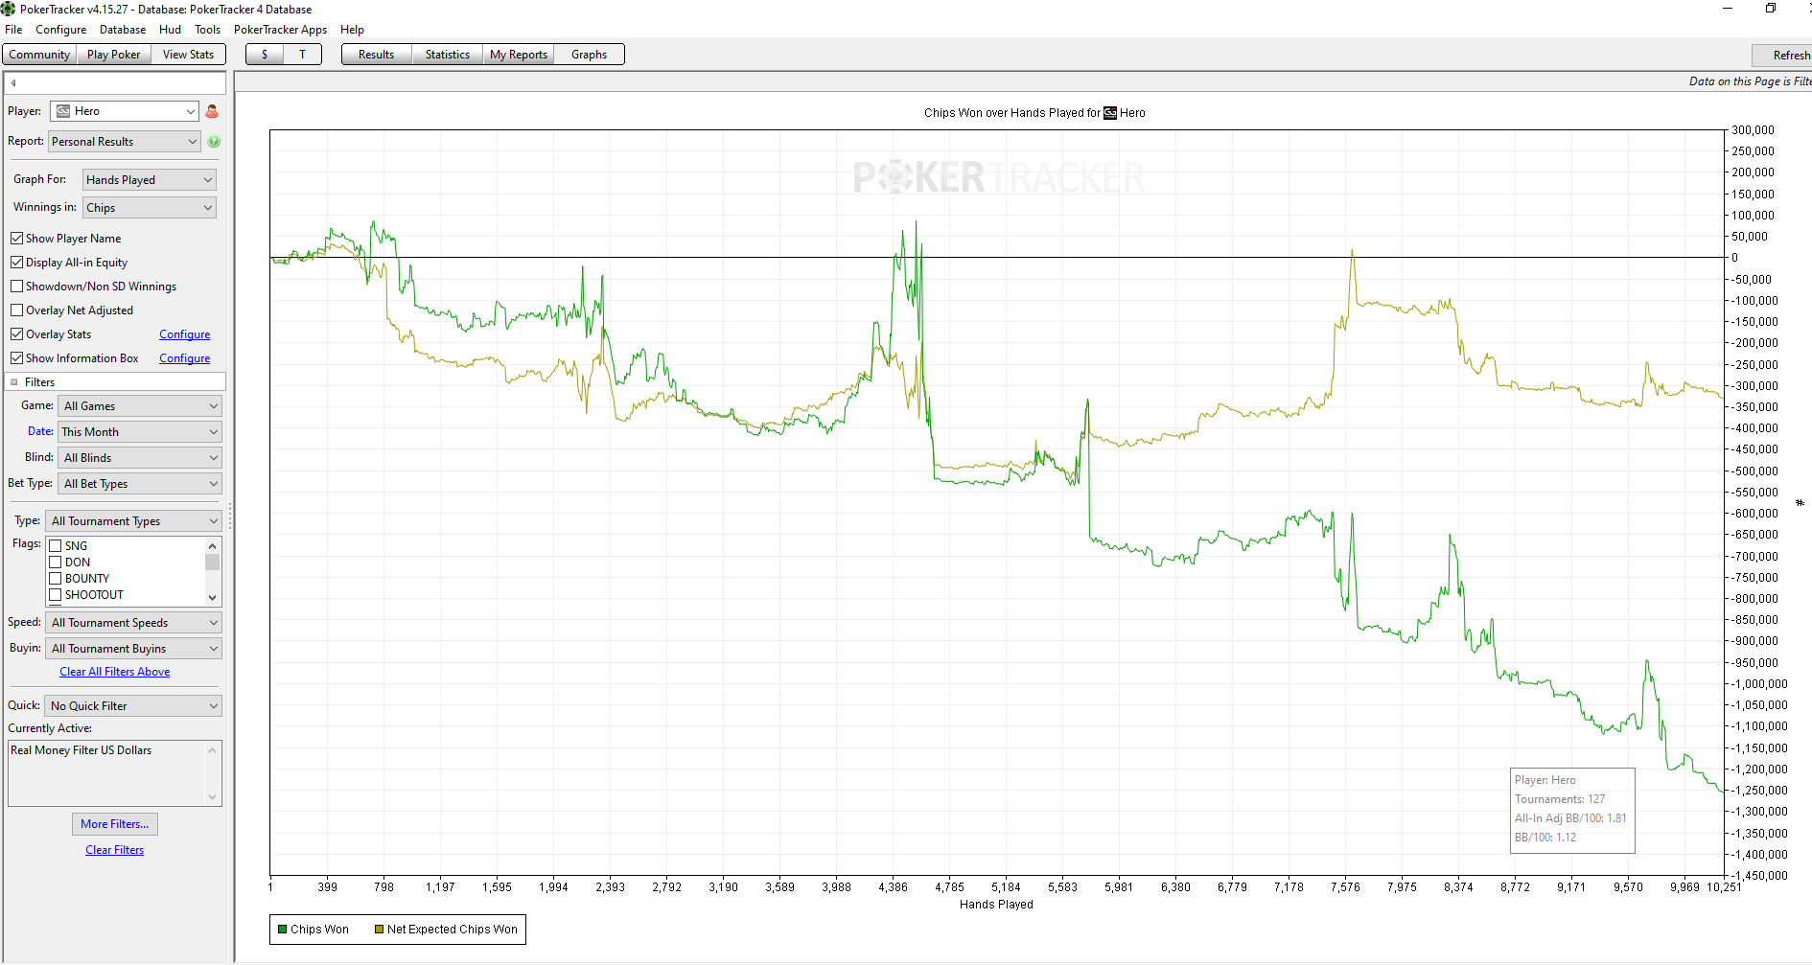Open the Tools menu
The image size is (1812, 965).
[208, 30]
